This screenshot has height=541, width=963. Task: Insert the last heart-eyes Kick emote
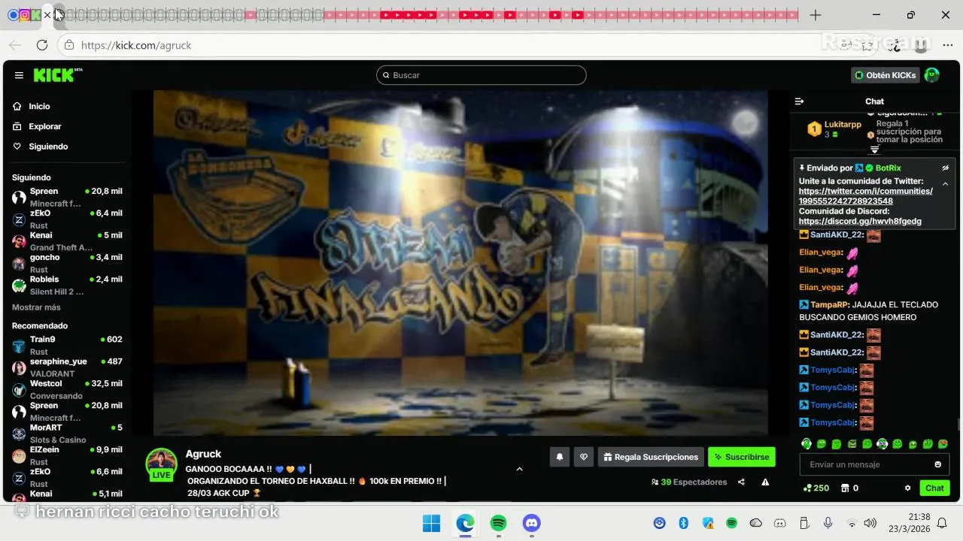943,444
